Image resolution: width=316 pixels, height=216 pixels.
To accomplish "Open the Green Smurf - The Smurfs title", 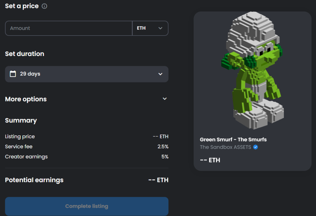I will click(x=233, y=139).
